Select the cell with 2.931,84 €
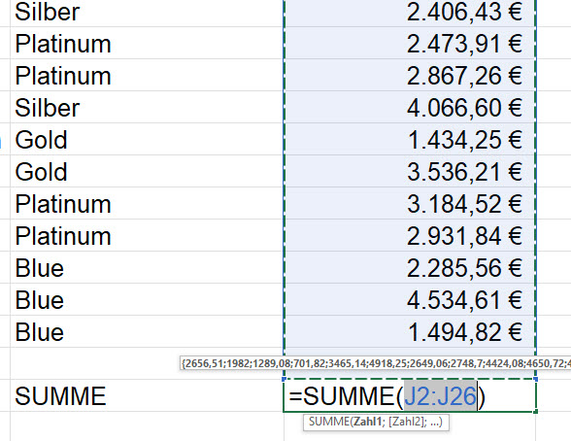The height and width of the screenshot is (441, 571). click(410, 235)
